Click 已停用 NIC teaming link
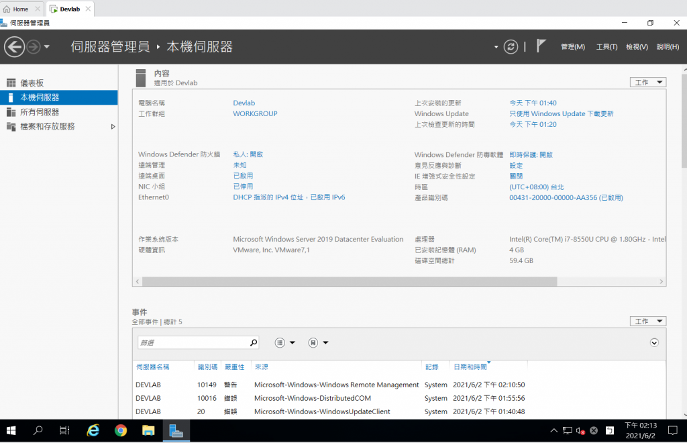Viewport: 687px width, 443px height. (243, 186)
